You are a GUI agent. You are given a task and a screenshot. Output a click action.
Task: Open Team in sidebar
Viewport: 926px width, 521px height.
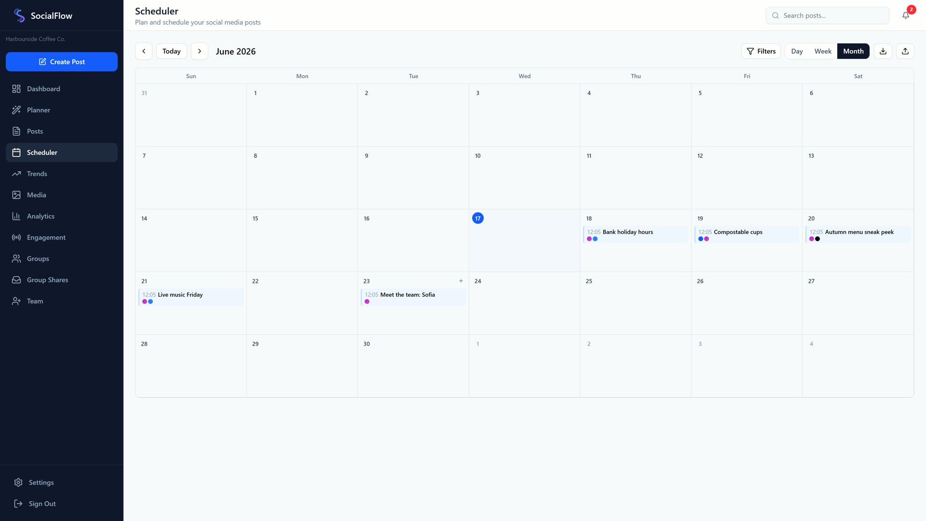(x=62, y=301)
